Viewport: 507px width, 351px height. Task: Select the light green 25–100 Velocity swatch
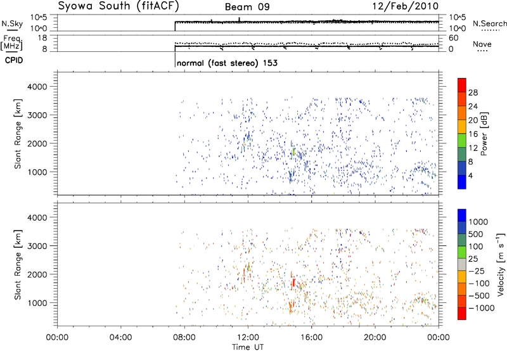pos(462,252)
